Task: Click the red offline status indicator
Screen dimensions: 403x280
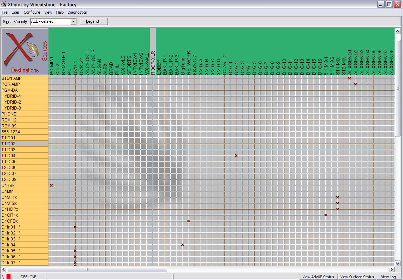Action: (8, 277)
